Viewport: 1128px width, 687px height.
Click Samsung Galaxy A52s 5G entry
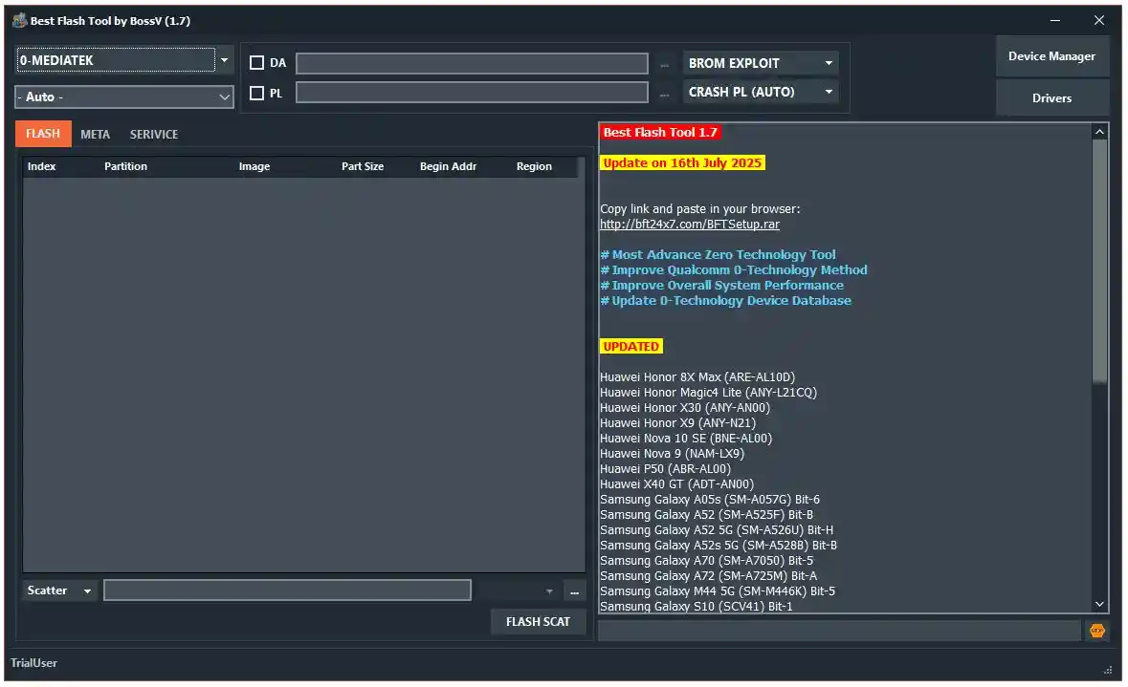(719, 546)
